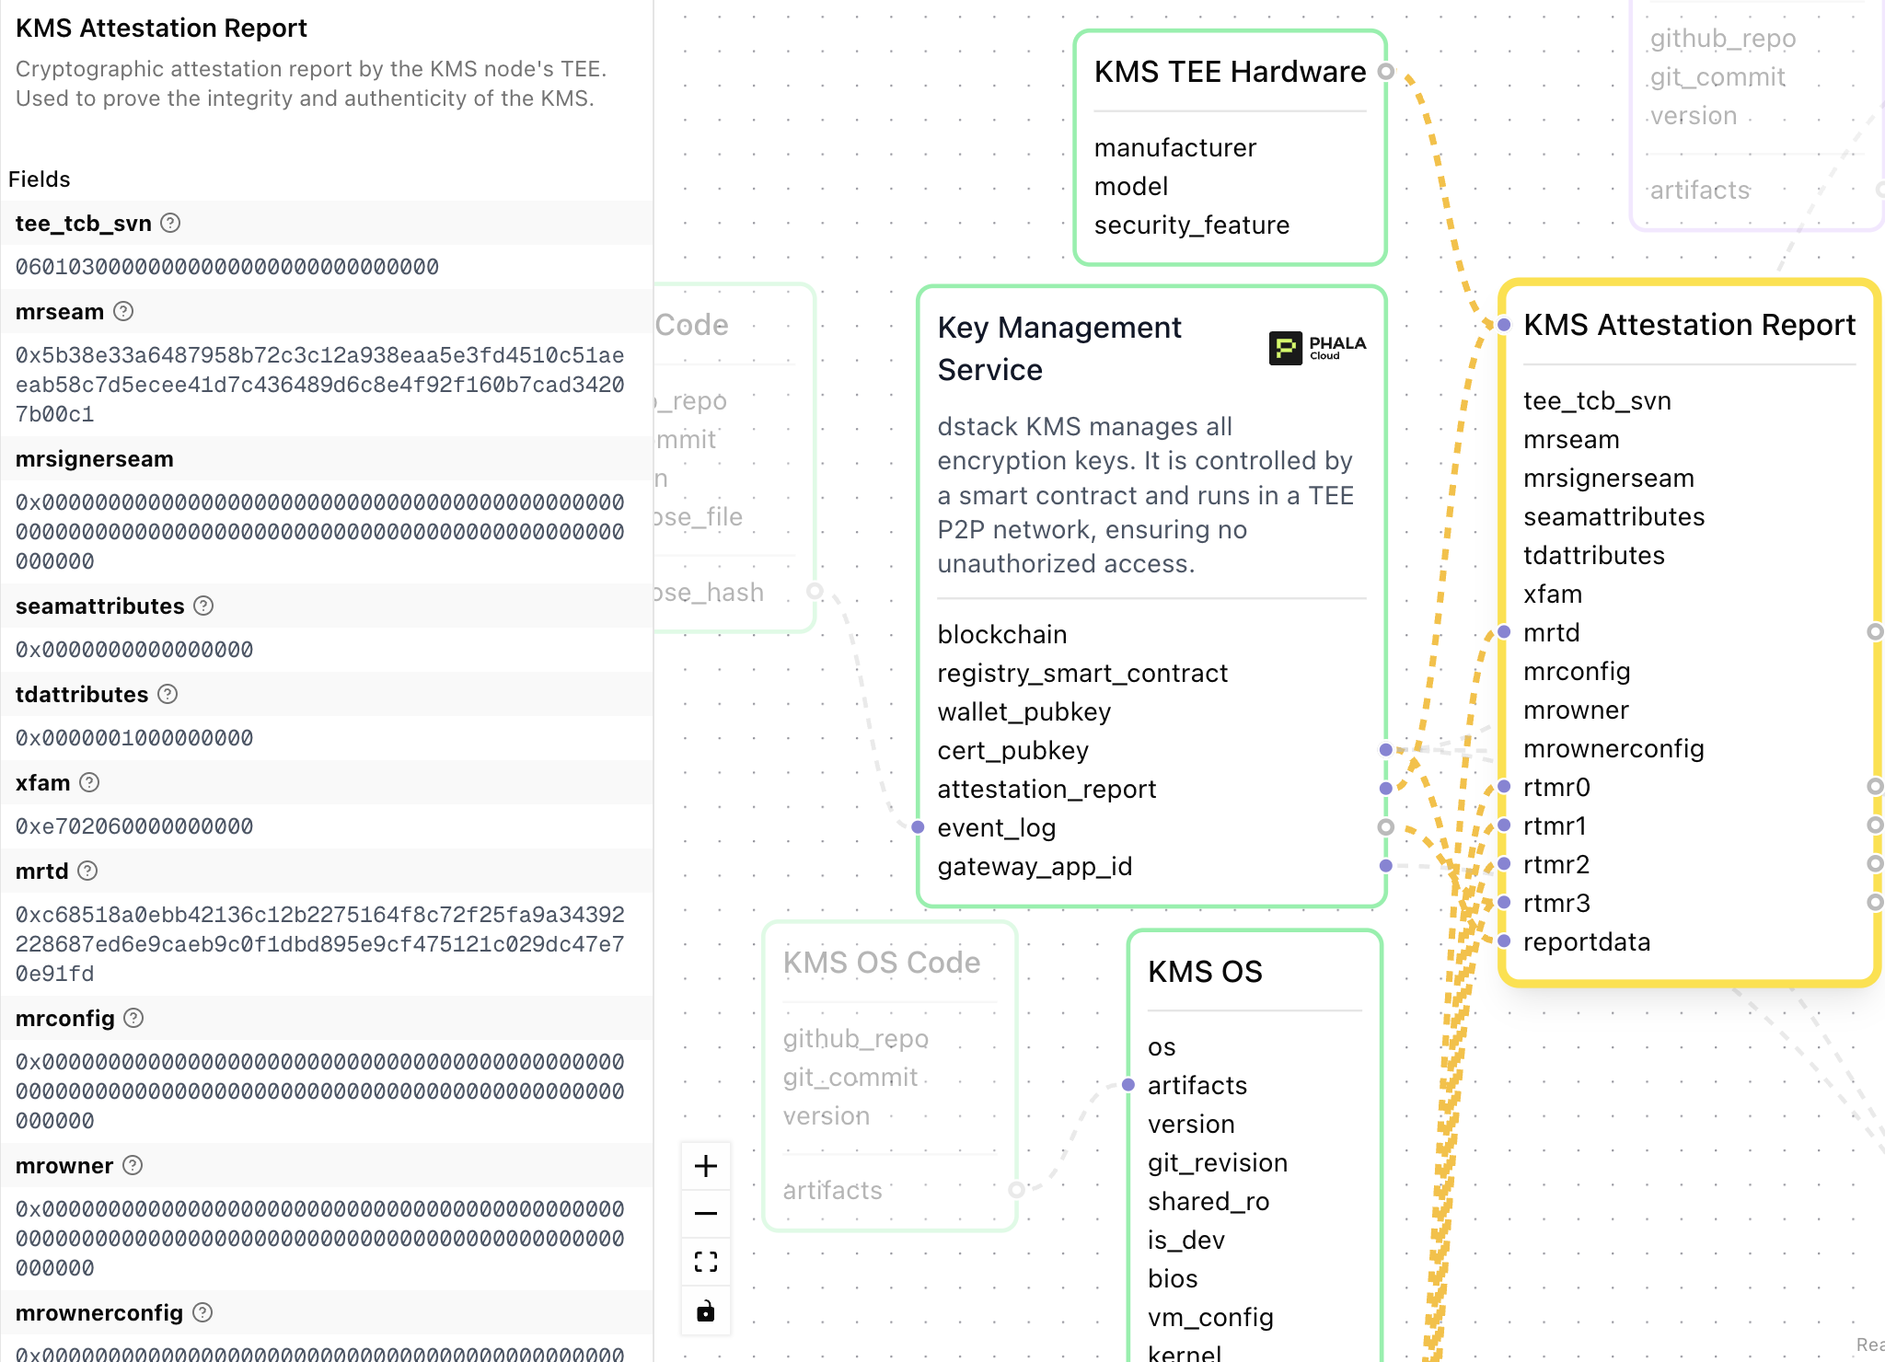1885x1362 pixels.
Task: Click the xfam help icon
Action: [x=89, y=782]
